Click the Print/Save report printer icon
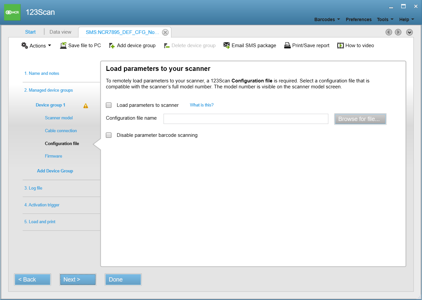The width and height of the screenshot is (422, 300). (x=287, y=45)
